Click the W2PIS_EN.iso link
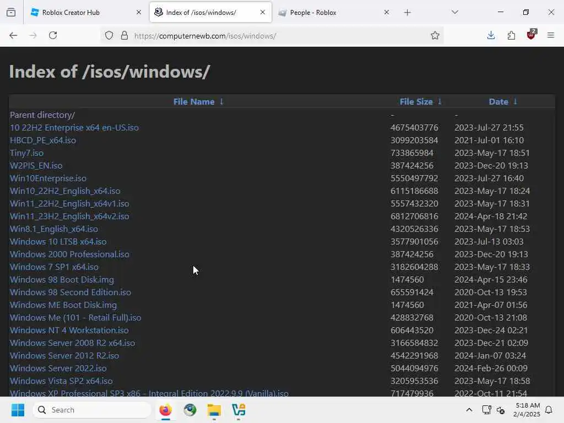564x423 pixels. pos(36,165)
